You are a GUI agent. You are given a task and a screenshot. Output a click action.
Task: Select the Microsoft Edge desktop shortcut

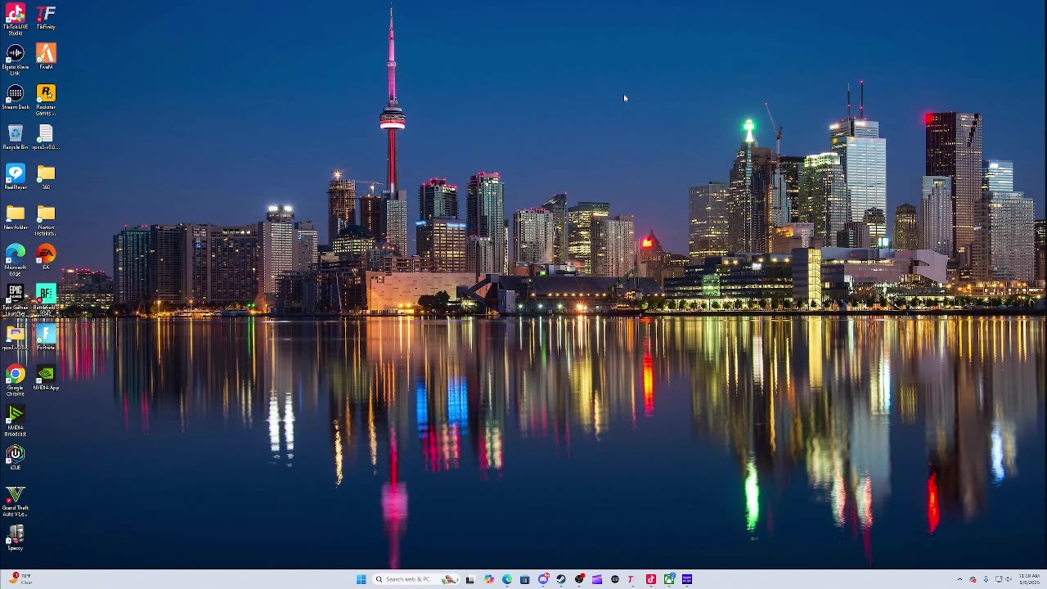[16, 259]
